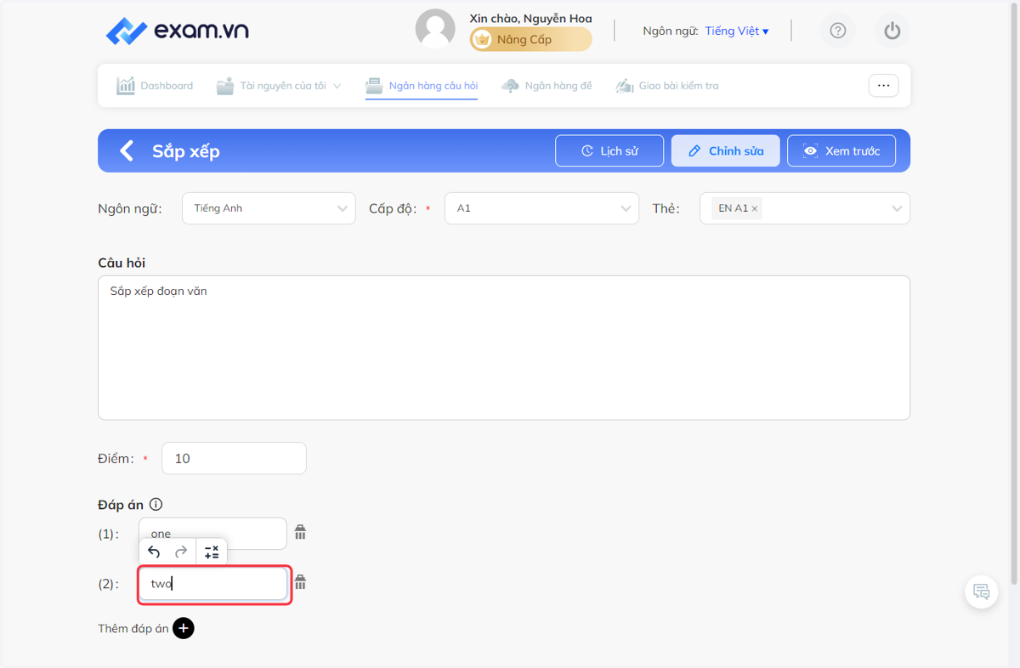The width and height of the screenshot is (1020, 668).
Task: Click the answer (2) field with 'two'
Action: 212,584
